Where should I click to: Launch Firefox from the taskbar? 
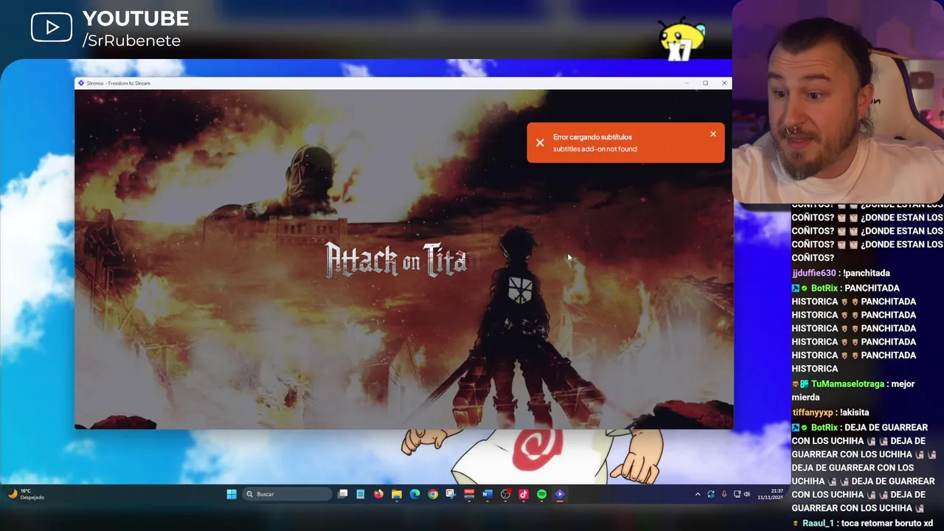coord(378,494)
